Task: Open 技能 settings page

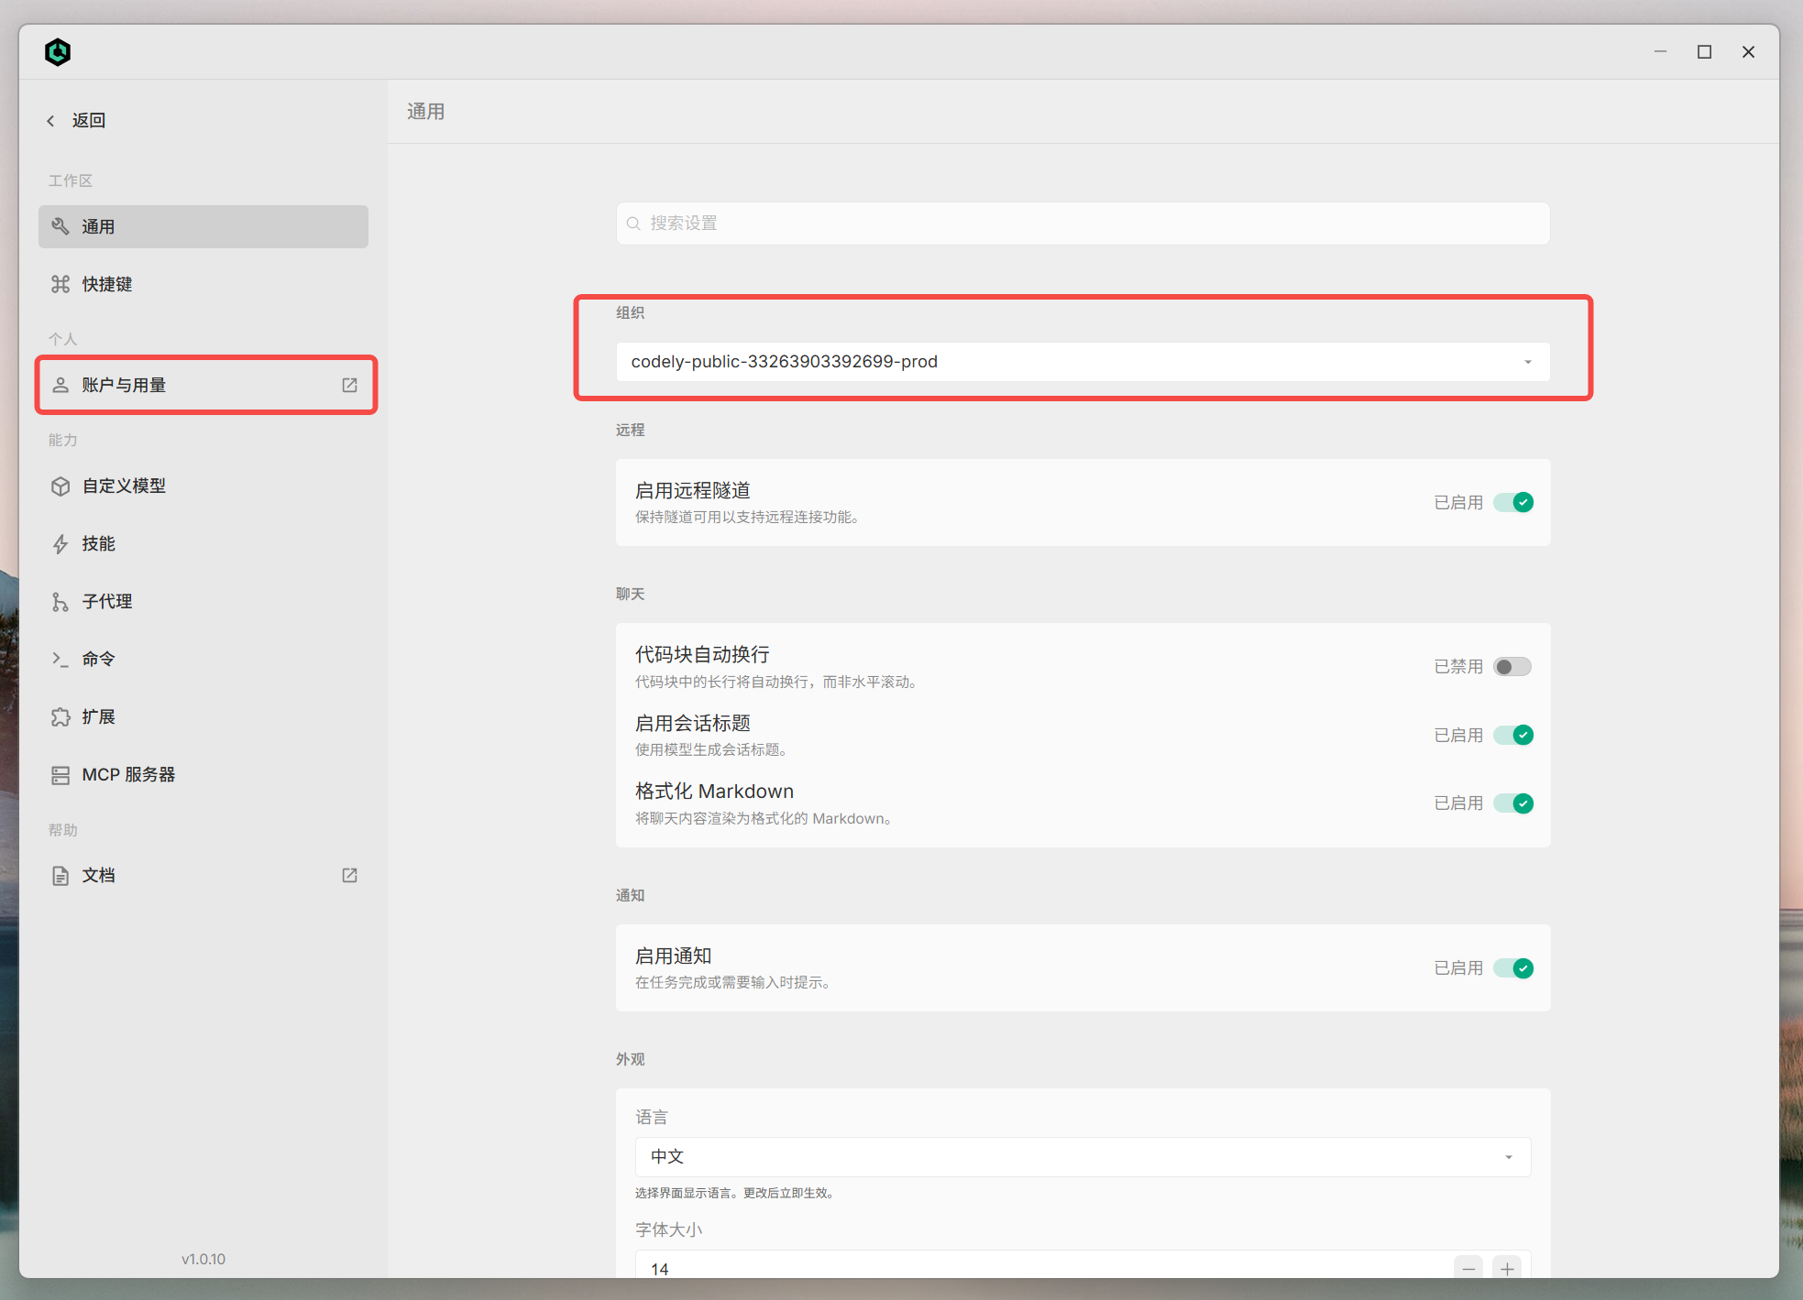Action: click(203, 544)
